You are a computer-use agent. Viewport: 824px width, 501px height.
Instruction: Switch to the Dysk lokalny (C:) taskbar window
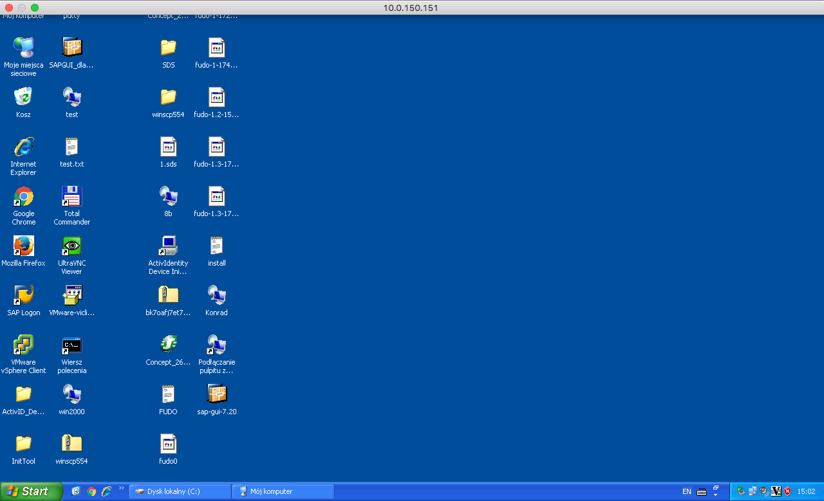pyautogui.click(x=180, y=491)
